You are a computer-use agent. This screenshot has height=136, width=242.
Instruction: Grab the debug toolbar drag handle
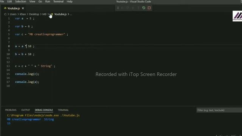pyautogui.click(x=118, y=8)
